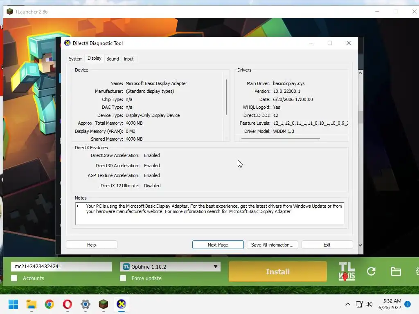The height and width of the screenshot is (314, 419).
Task: Open Windows Start menu
Action: coord(13,304)
